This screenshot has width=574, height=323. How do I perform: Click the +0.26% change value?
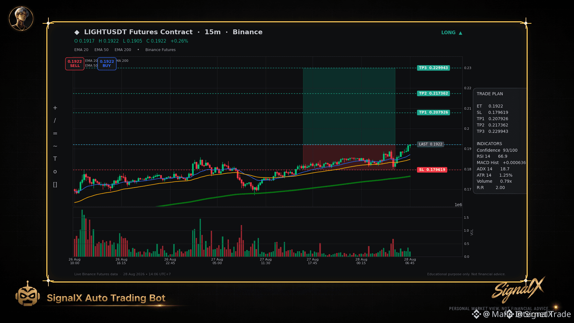point(179,41)
